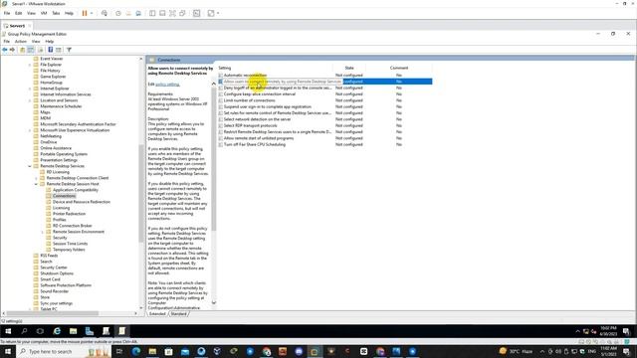Expand Location and Sensors tree node
The image size is (637, 358).
pyautogui.click(x=30, y=100)
